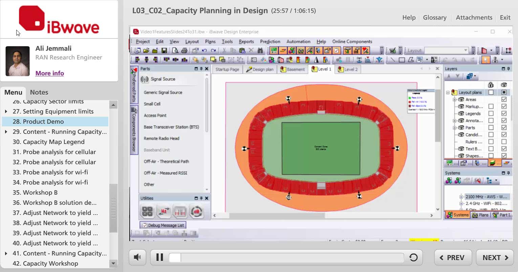
Task: Click the design plan horizontal scrollbar
Action: [277, 215]
